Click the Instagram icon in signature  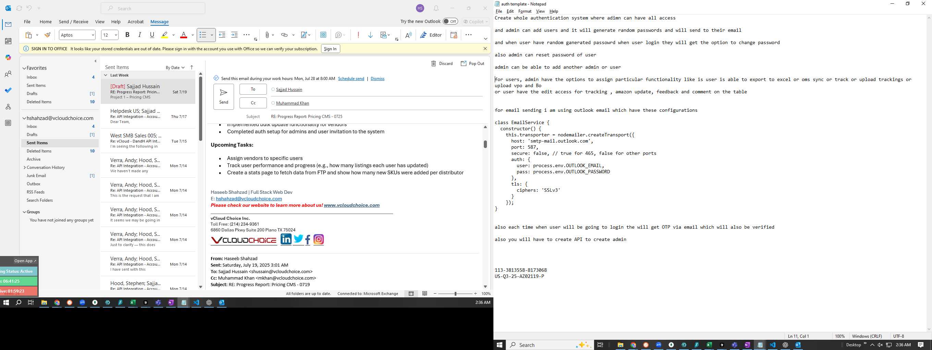coord(318,239)
